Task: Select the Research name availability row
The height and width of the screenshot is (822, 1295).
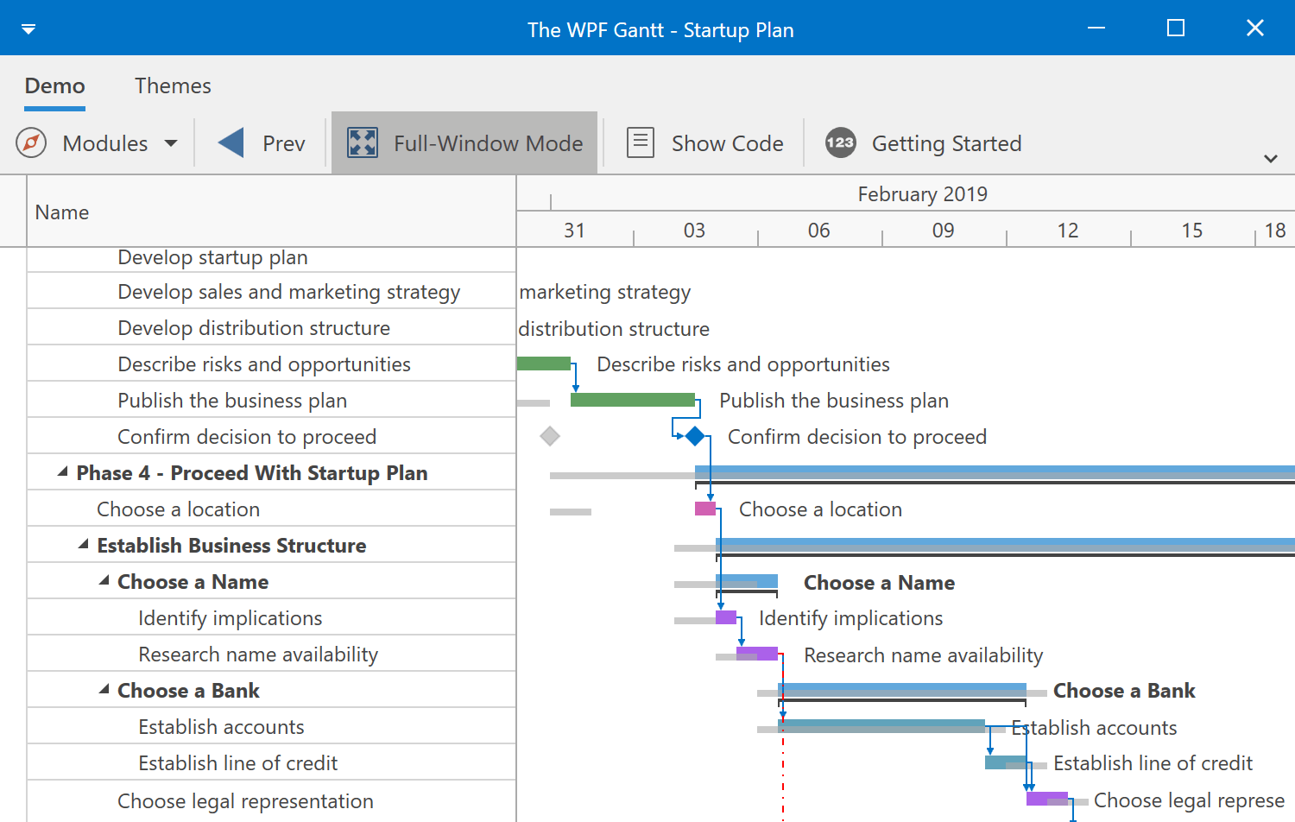Action: (257, 654)
